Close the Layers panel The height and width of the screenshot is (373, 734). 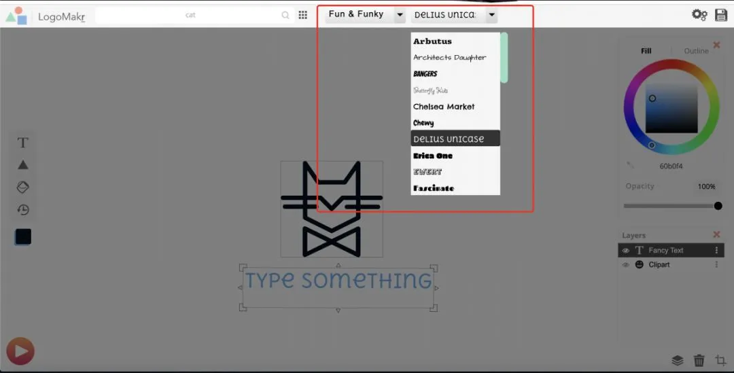[716, 234]
